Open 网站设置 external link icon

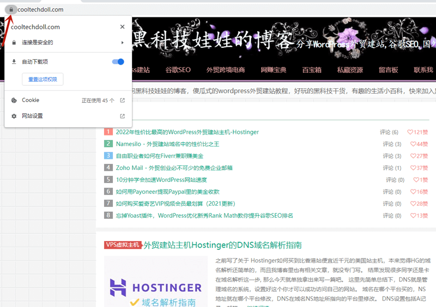(122, 116)
